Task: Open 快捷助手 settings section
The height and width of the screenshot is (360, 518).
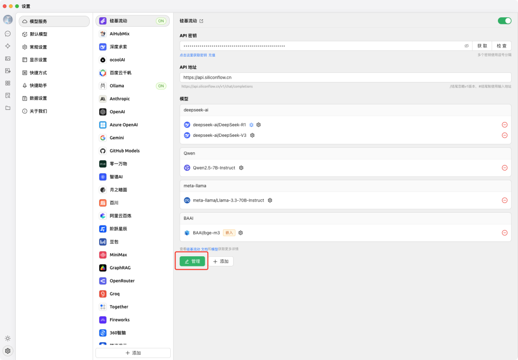Action: tap(54, 85)
